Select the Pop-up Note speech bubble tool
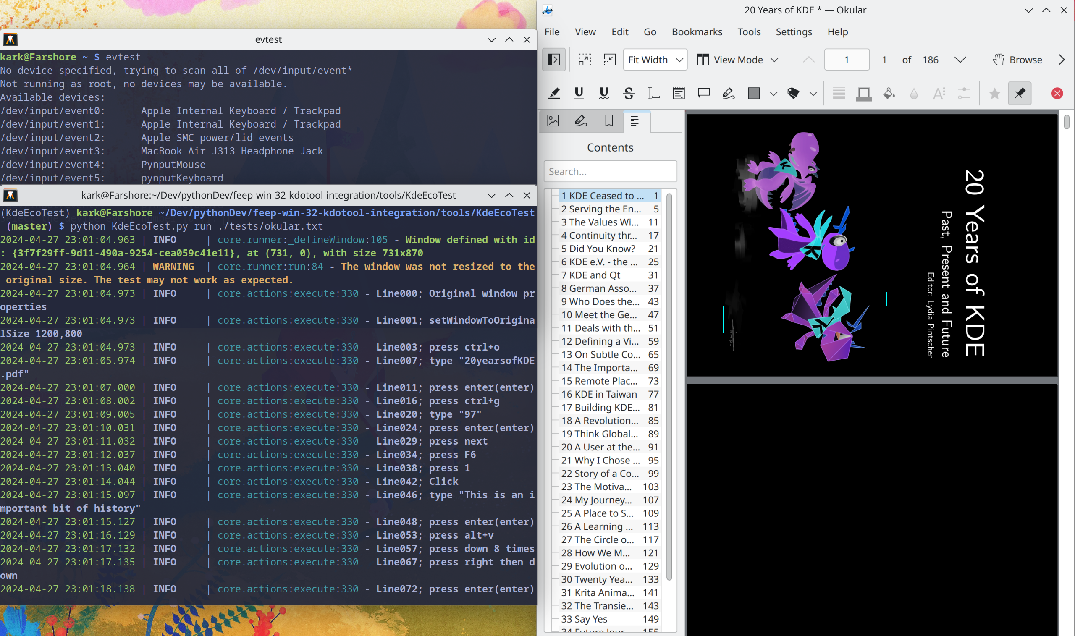1075x636 pixels. click(704, 94)
